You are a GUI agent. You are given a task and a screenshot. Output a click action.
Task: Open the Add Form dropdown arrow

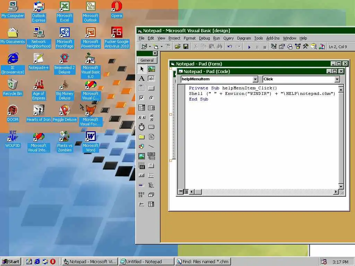pyautogui.click(x=162, y=47)
